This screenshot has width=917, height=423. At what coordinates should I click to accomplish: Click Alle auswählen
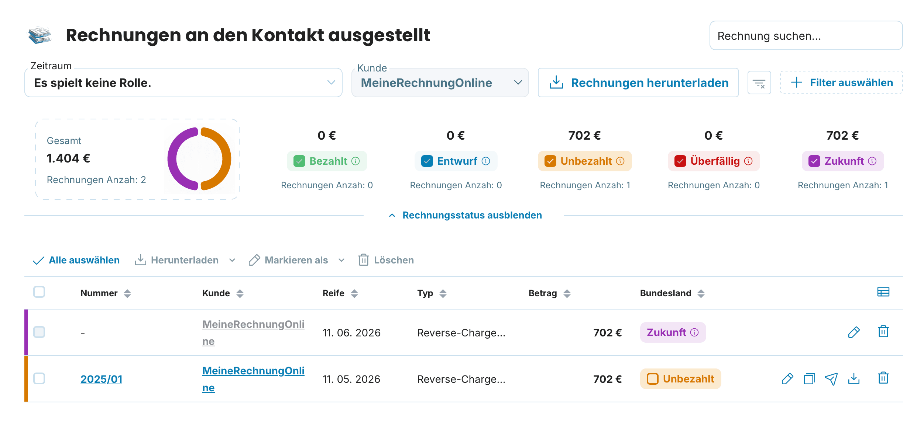tap(76, 260)
